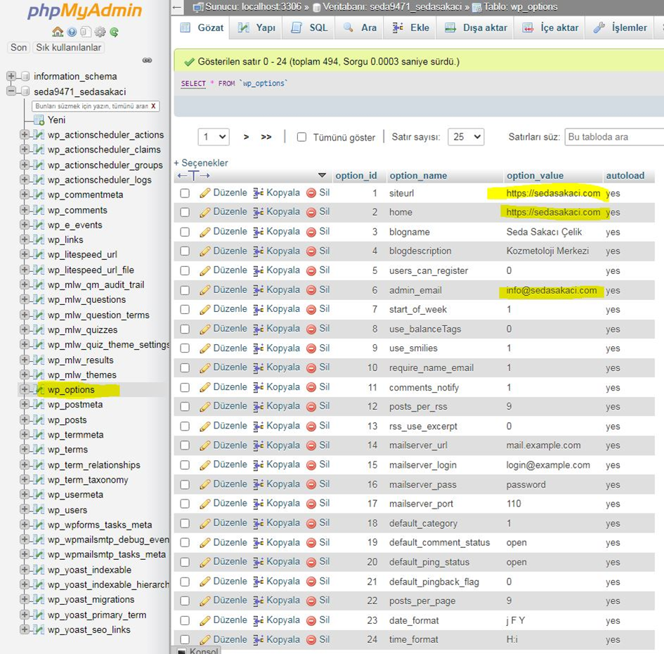Viewport: 664px width, 654px height.
Task: Expand the wp_yoast_seo_links table node
Action: (25, 629)
